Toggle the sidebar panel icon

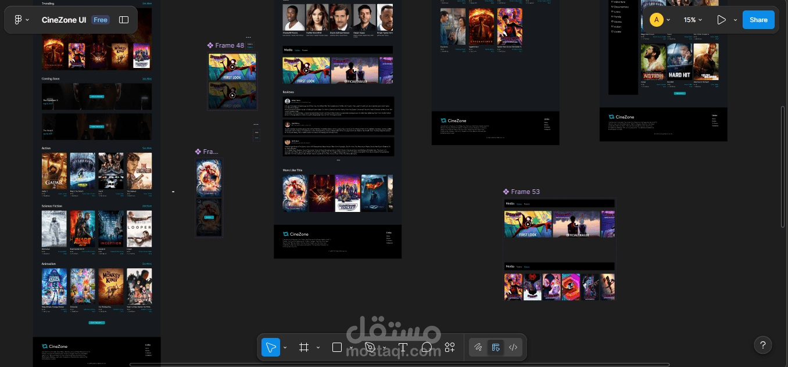tap(124, 20)
